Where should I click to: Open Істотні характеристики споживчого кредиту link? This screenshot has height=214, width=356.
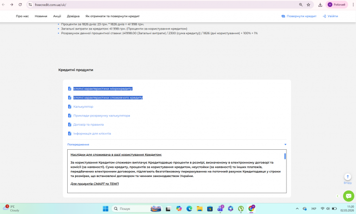[108, 98]
